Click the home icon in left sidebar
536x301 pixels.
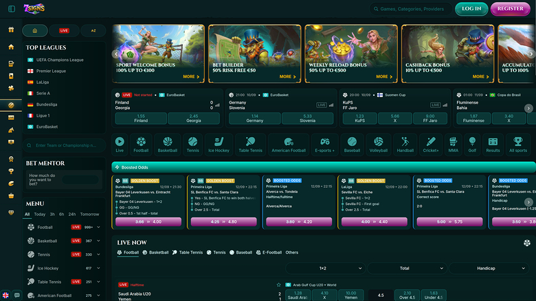[11, 47]
